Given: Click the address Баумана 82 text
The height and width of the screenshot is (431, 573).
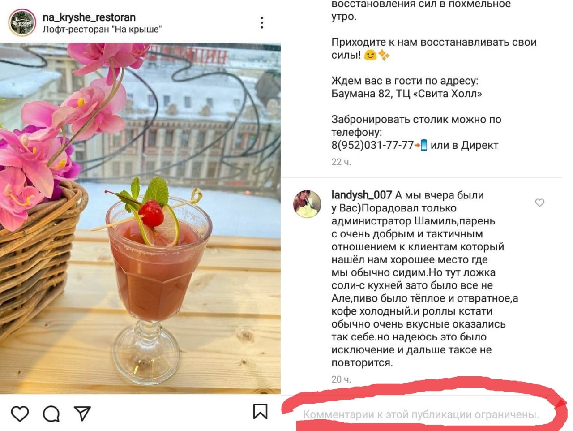Looking at the screenshot, I should [x=360, y=94].
